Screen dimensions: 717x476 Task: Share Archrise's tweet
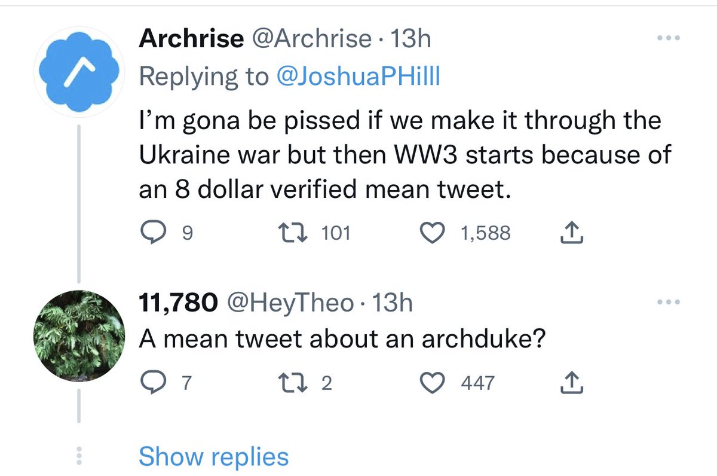click(572, 232)
